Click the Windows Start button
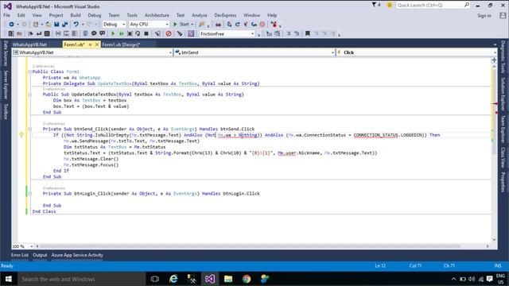Image resolution: width=509 pixels, height=286 pixels. click(9, 279)
